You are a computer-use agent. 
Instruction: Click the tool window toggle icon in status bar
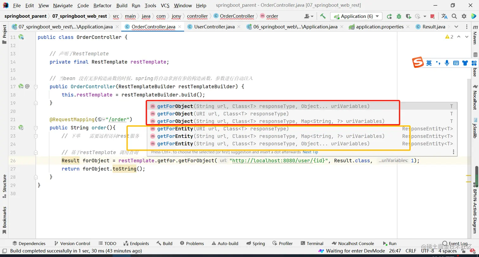pos(4,251)
